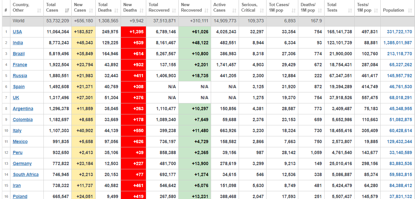Click Spain tests per million 414,749

[370, 87]
